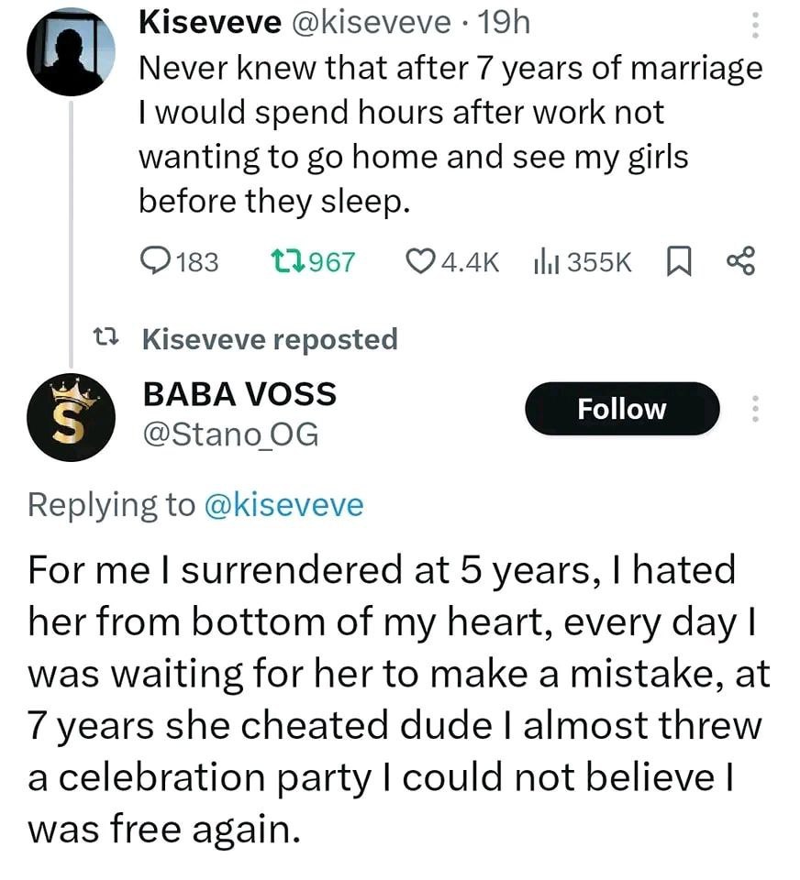Bookmark Kiseveve's tweet
The height and width of the screenshot is (880, 800).
[x=676, y=263]
